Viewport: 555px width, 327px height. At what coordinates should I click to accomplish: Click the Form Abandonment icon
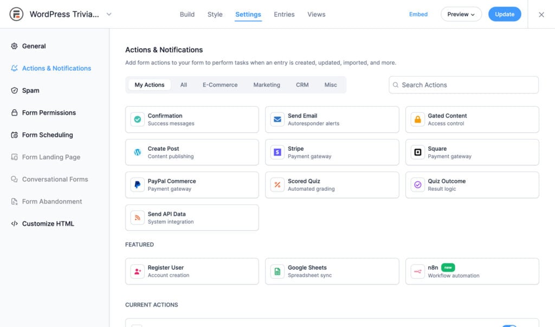pos(14,202)
